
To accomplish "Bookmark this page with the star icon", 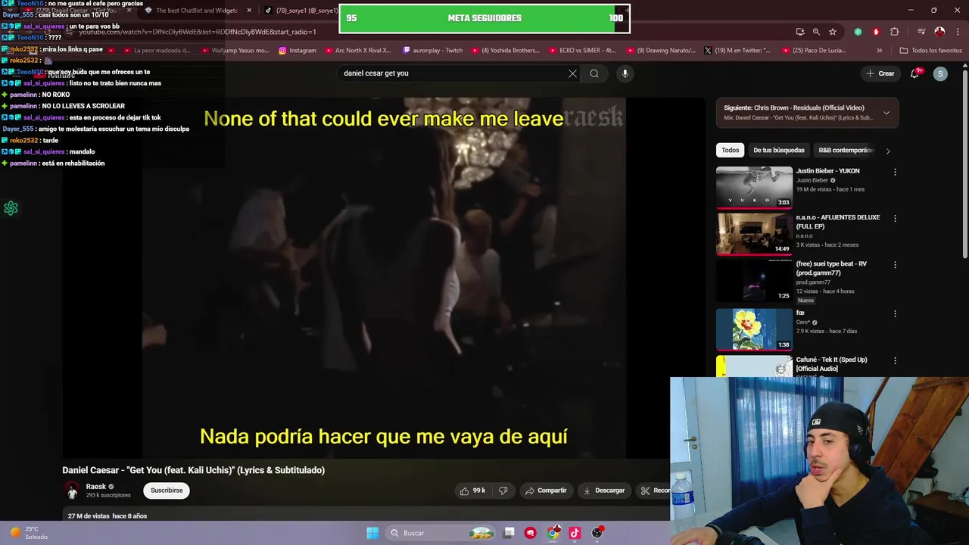I will (833, 32).
